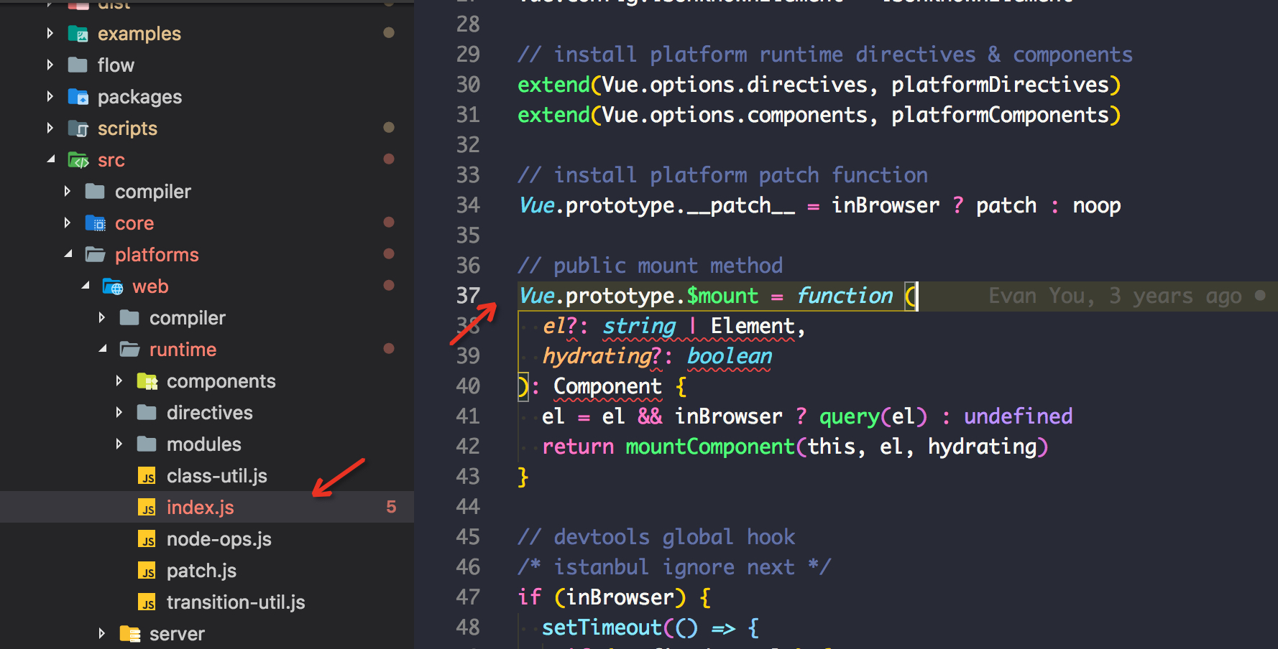Screen dimensions: 1278x649
Task: Click the modified dot next to runtime
Action: (x=389, y=348)
